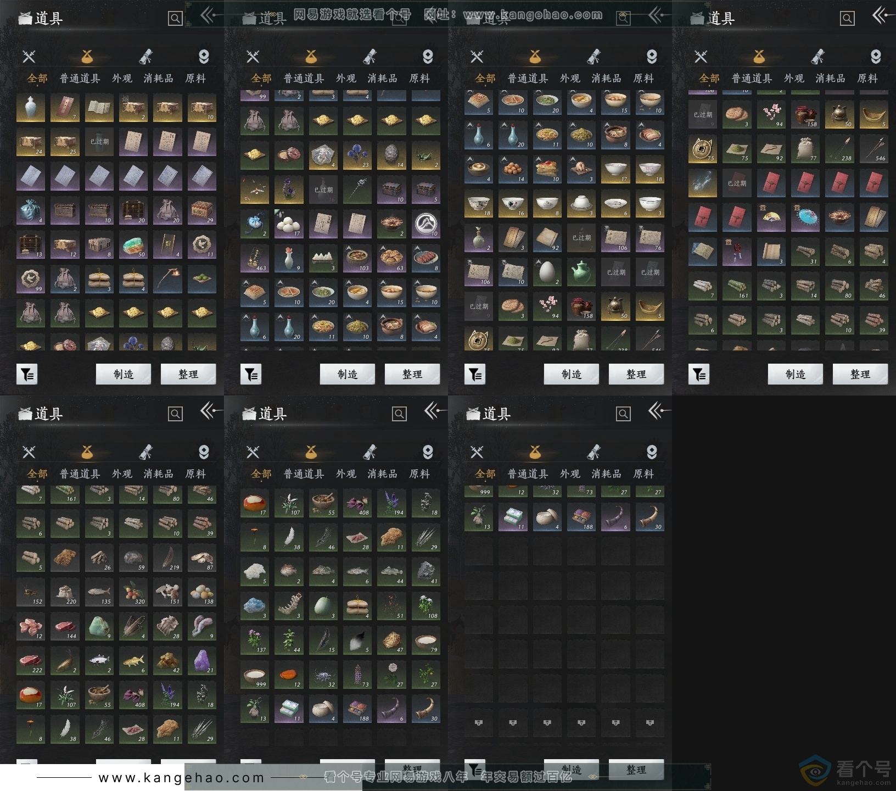Click 制造 button in top-left panel
The image size is (896, 791).
click(124, 374)
